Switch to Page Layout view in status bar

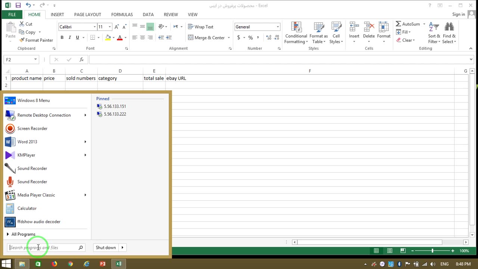[389, 251]
